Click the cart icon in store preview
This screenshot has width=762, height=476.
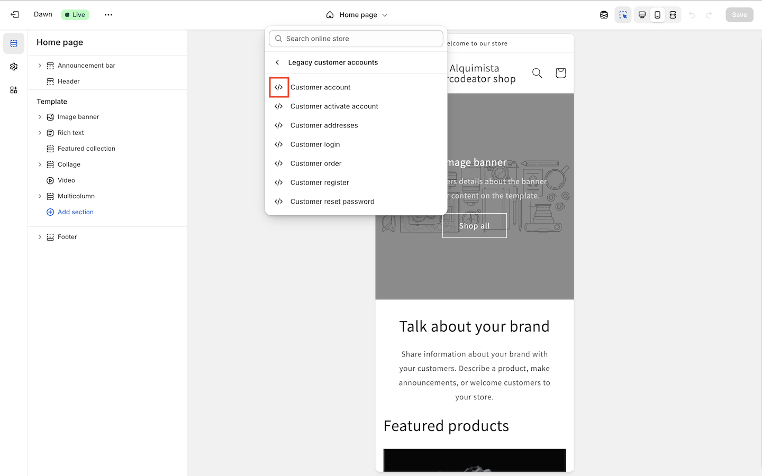(x=560, y=73)
